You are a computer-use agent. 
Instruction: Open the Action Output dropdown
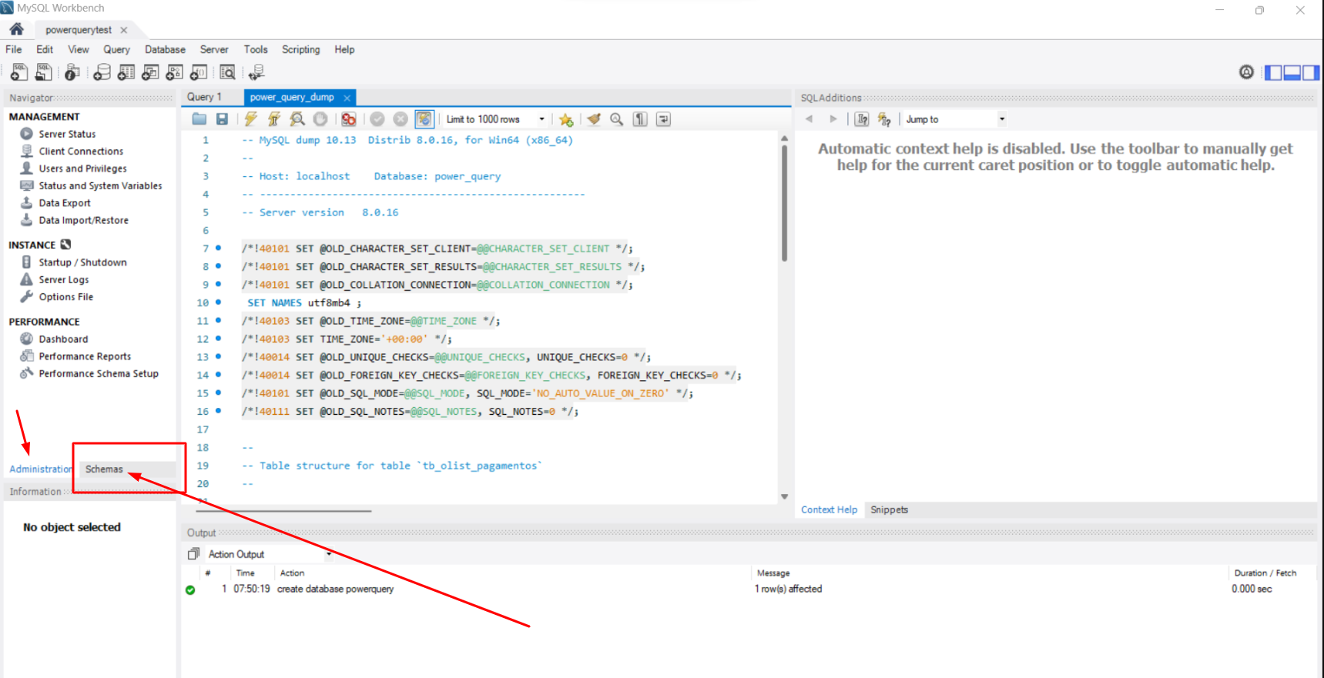[270, 554]
